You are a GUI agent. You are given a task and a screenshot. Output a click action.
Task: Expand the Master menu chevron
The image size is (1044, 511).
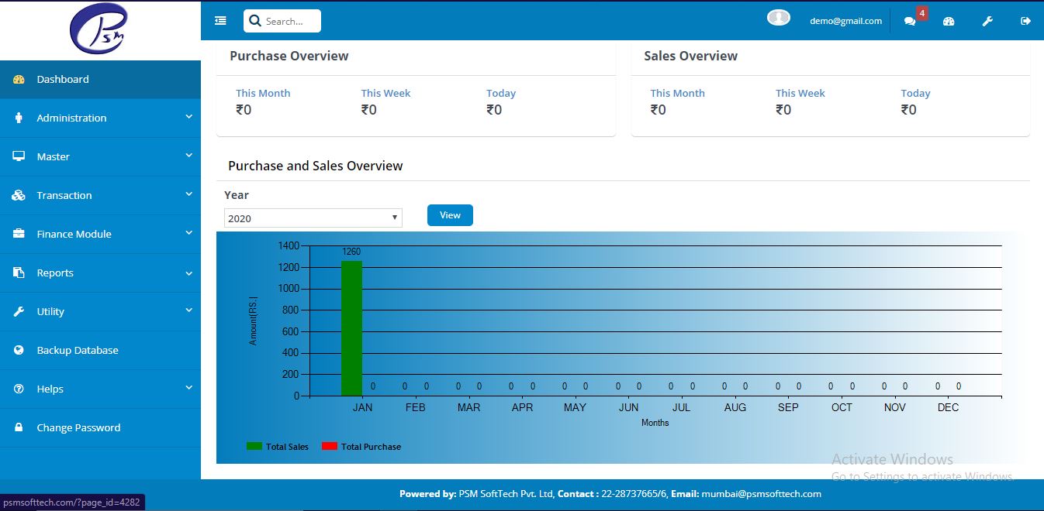pyautogui.click(x=188, y=156)
